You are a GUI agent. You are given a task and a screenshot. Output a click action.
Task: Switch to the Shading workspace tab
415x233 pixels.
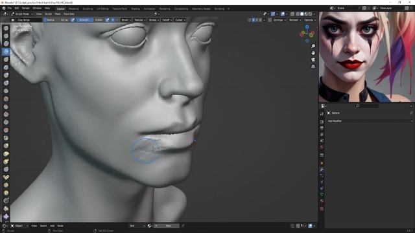click(x=136, y=8)
